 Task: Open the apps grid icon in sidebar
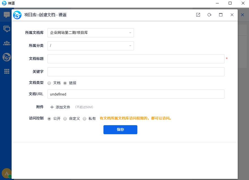[x=7, y=71]
